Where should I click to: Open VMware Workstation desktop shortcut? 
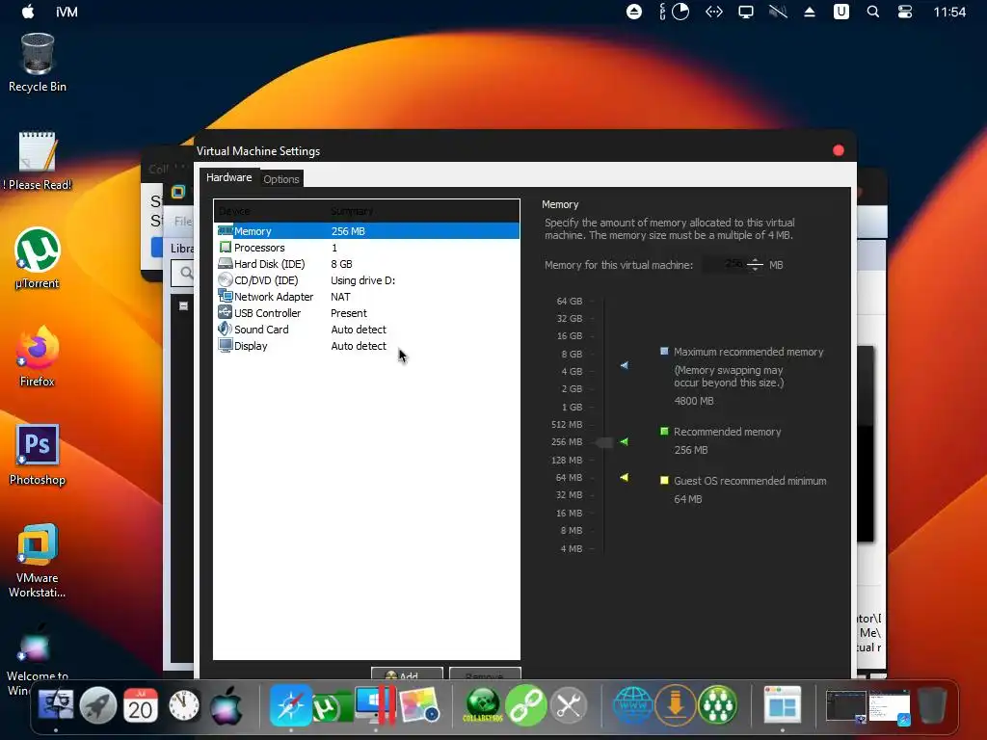38,560
